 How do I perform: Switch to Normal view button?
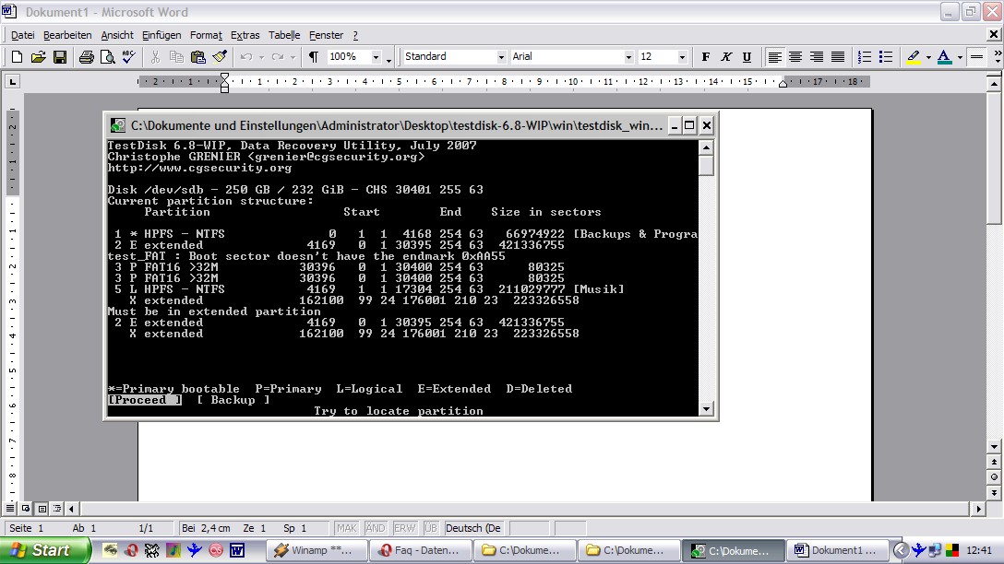pyautogui.click(x=9, y=509)
